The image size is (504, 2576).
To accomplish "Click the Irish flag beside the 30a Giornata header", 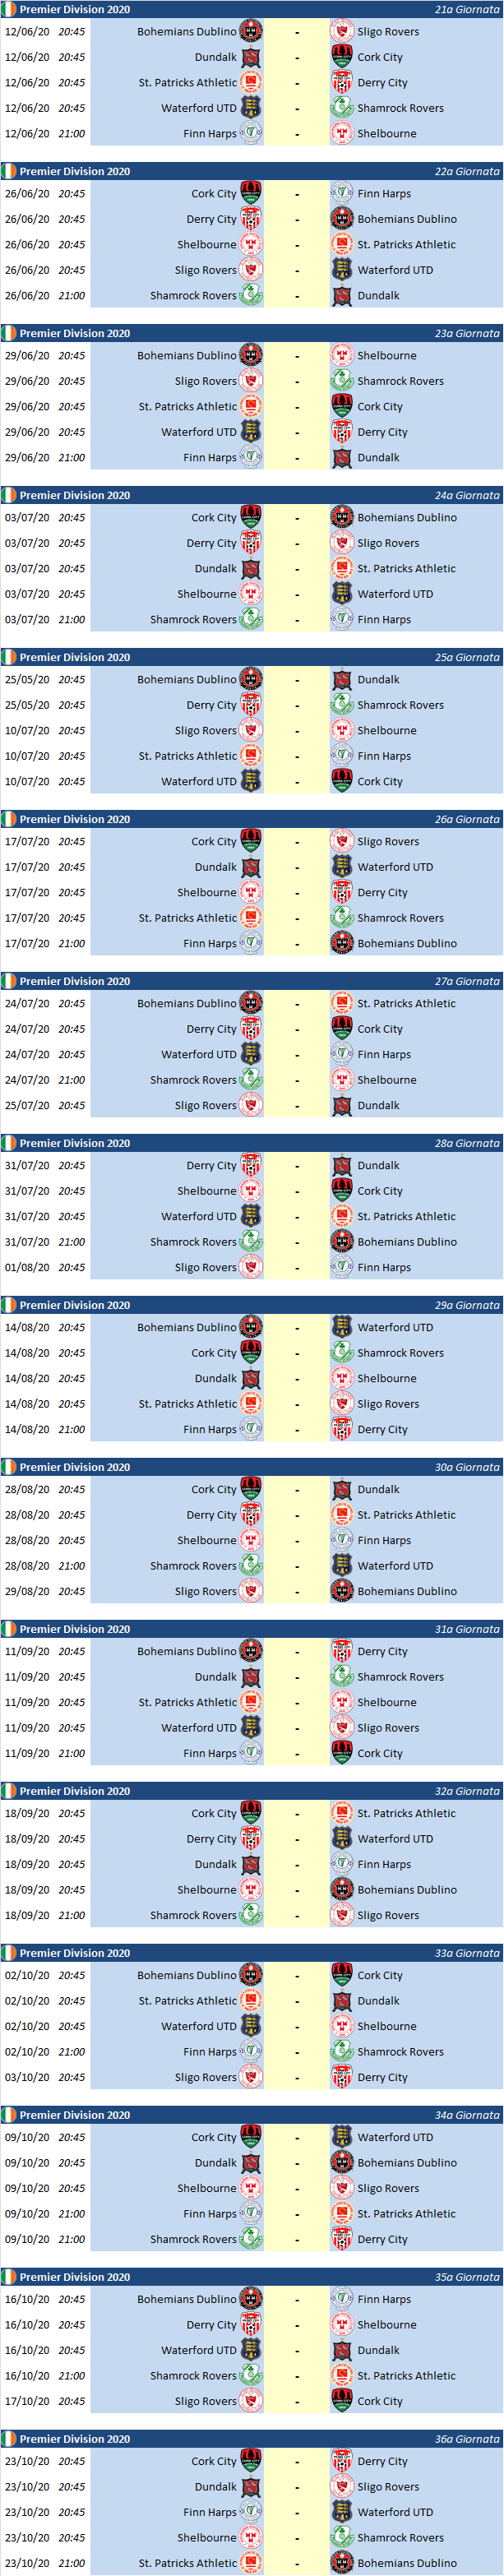I will click(x=9, y=1467).
